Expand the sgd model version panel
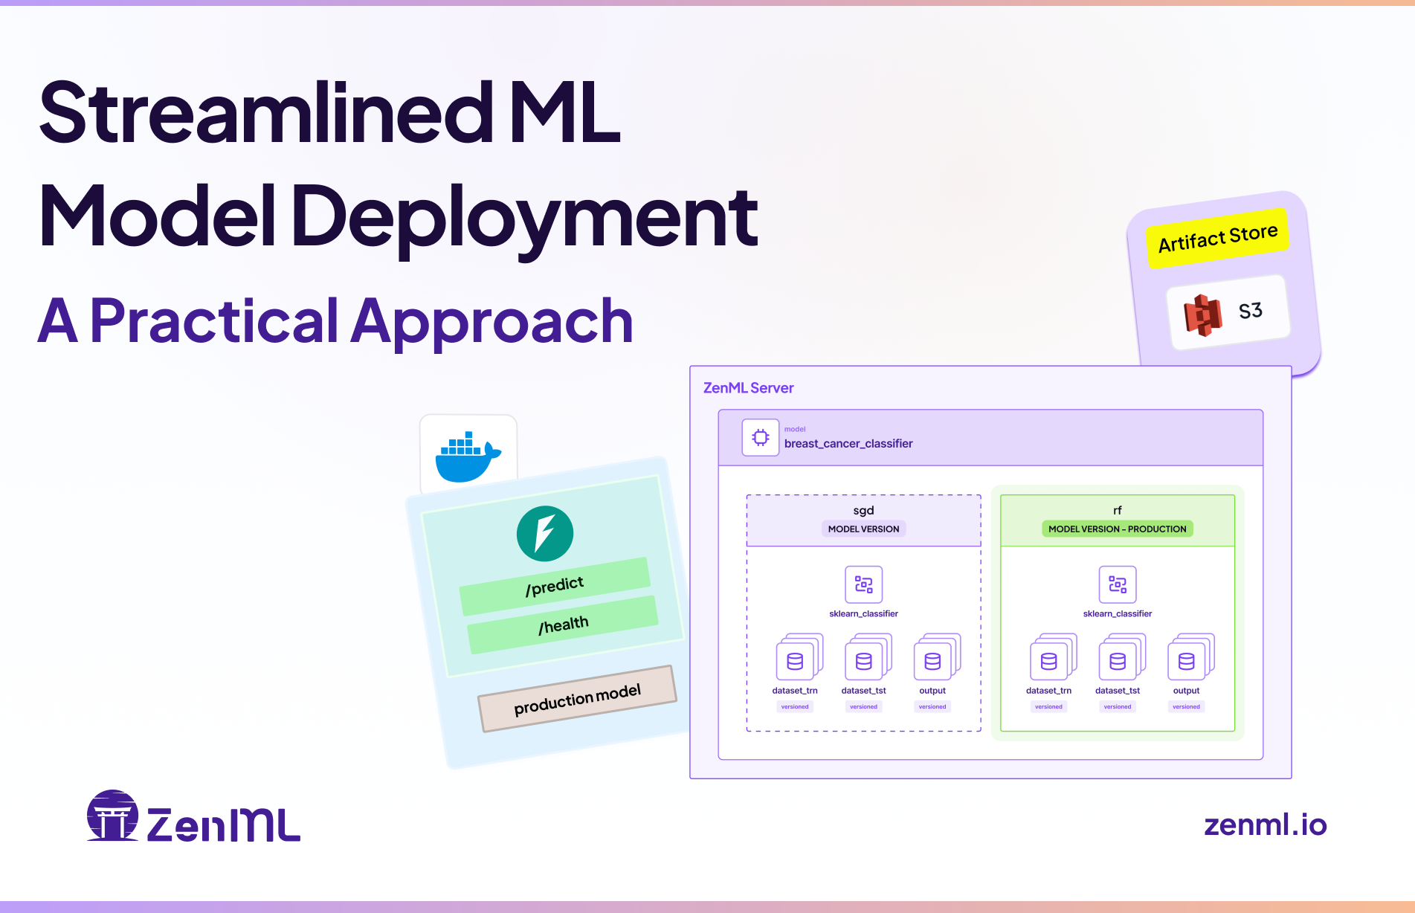 click(x=864, y=617)
